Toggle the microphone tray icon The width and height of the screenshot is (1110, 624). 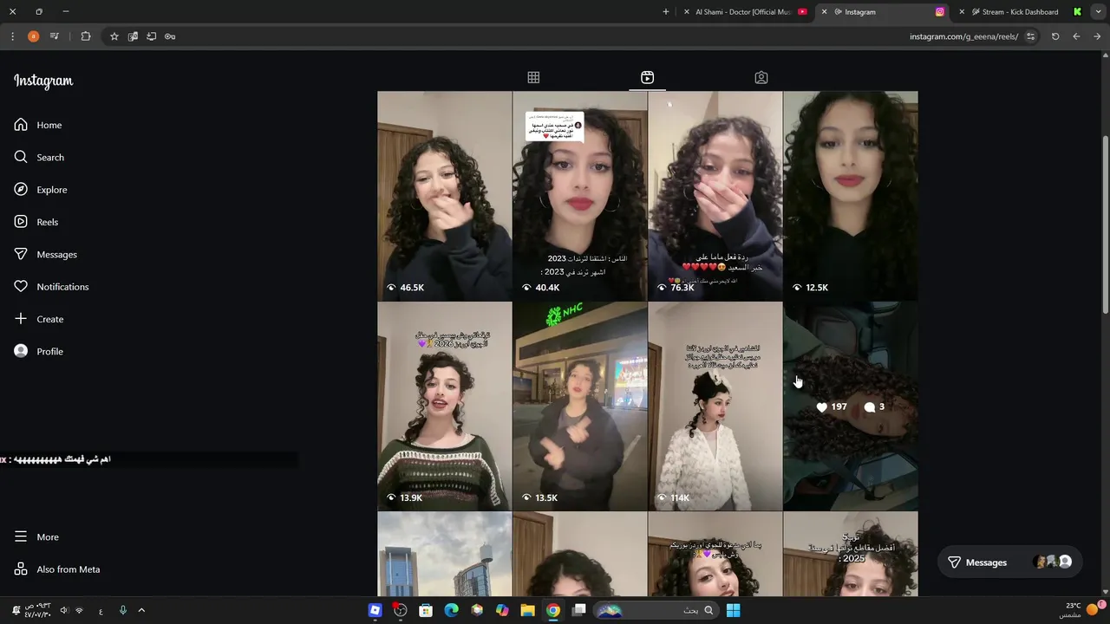(x=122, y=610)
